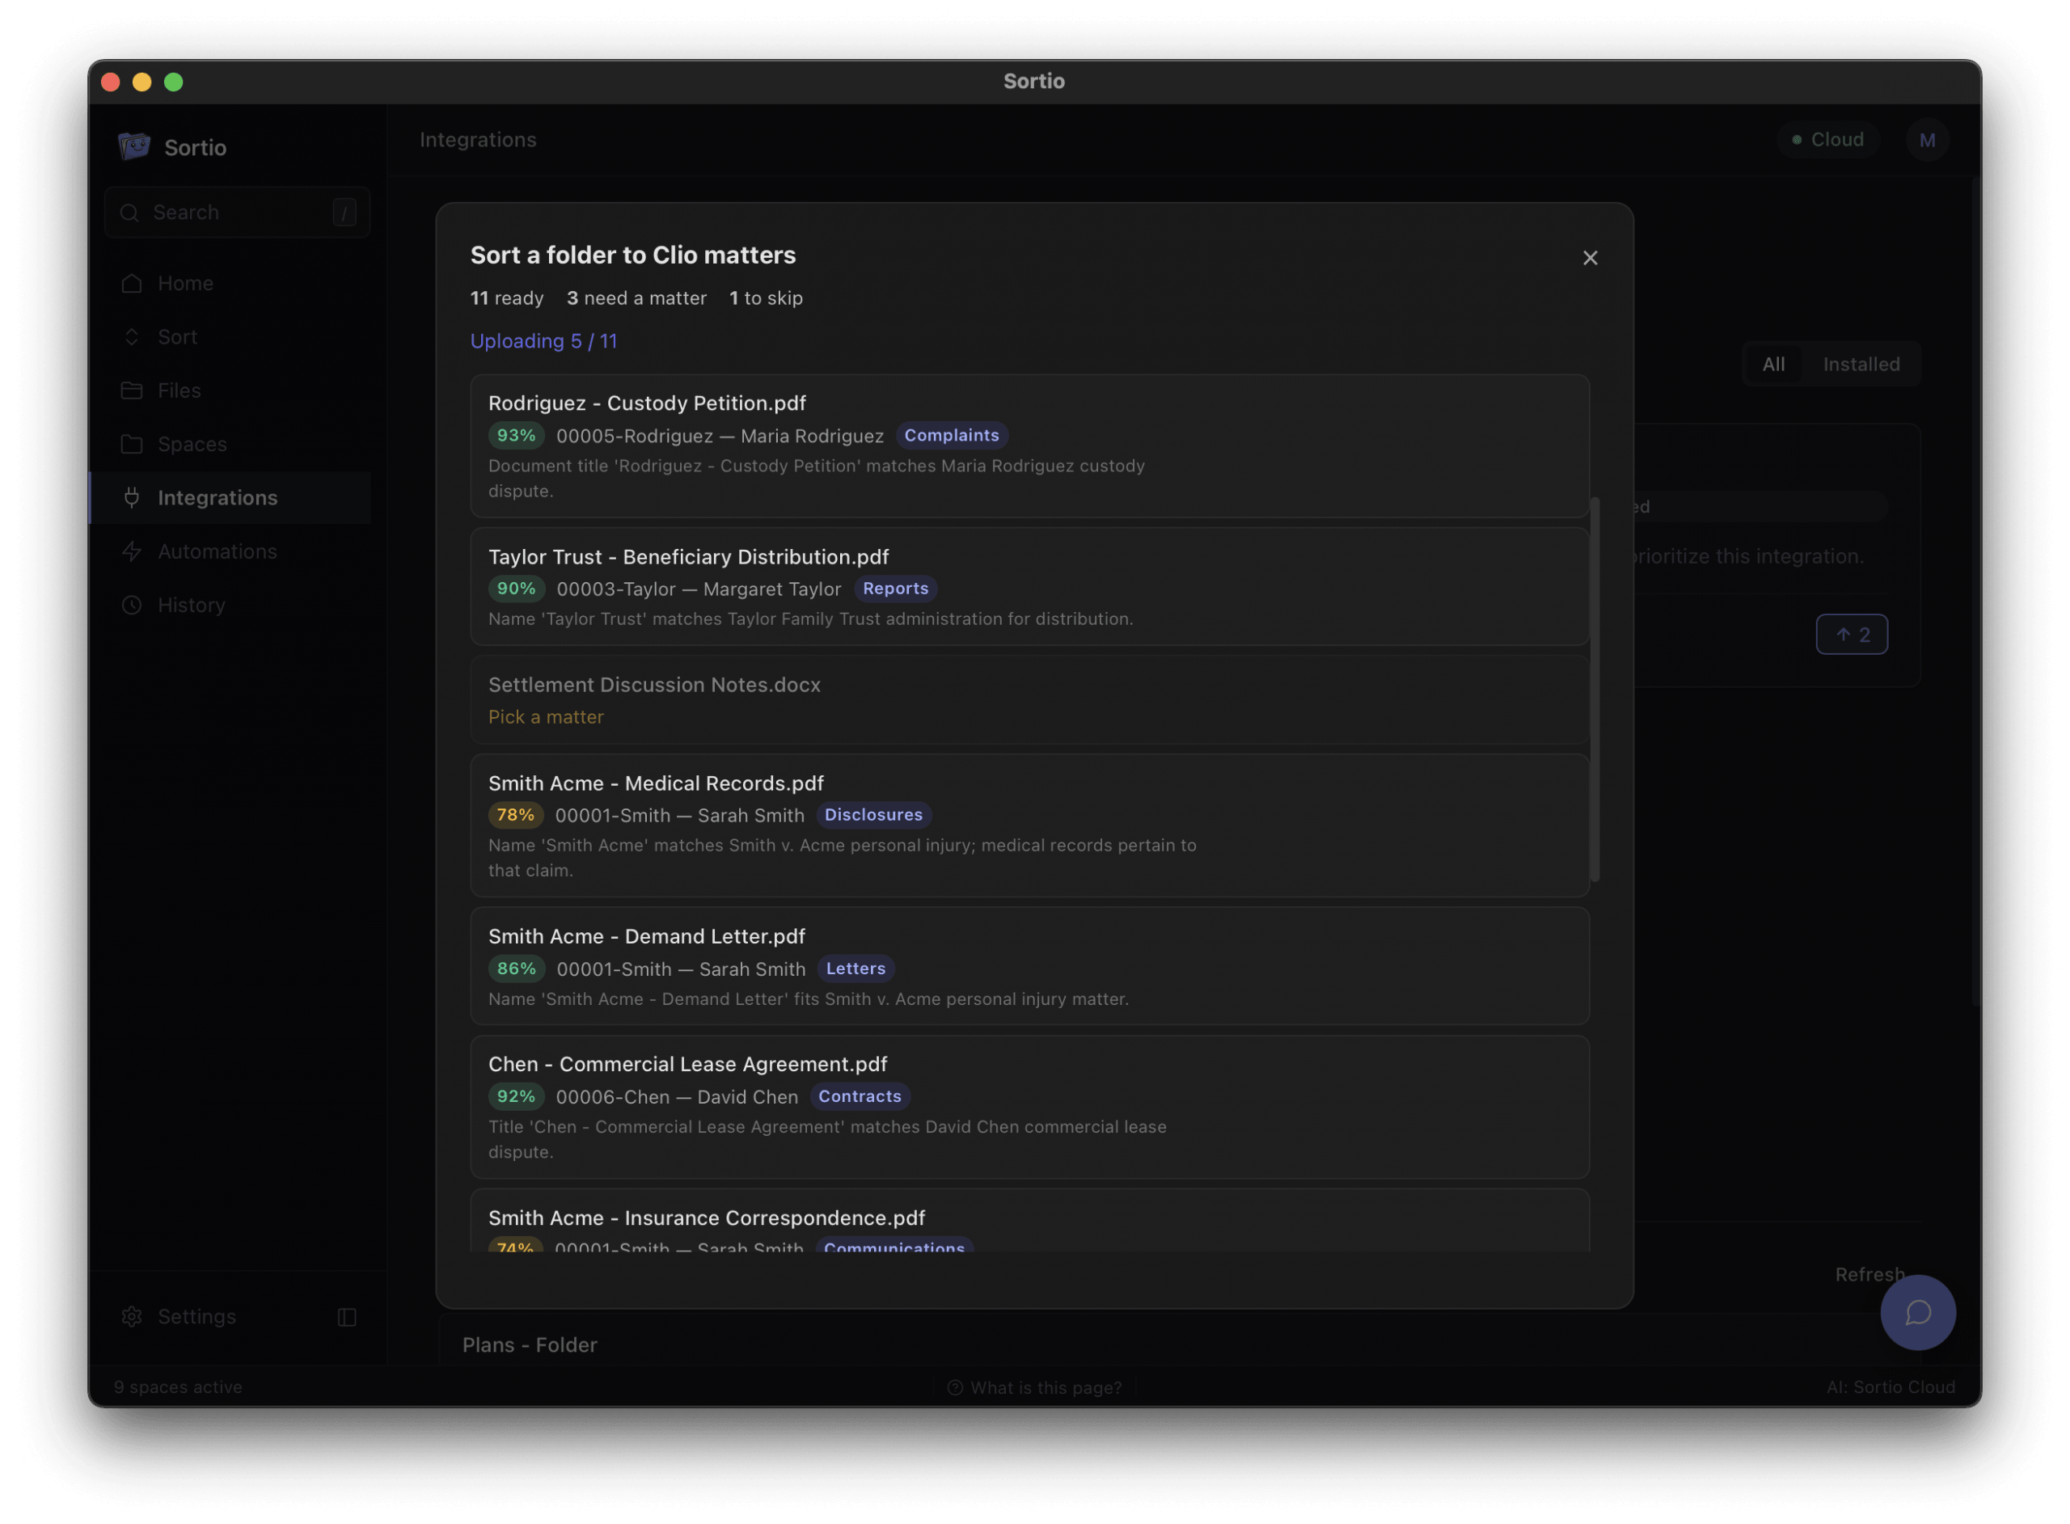Click the Contracts category tag
Viewport: 2070px width, 1524px height.
859,1096
